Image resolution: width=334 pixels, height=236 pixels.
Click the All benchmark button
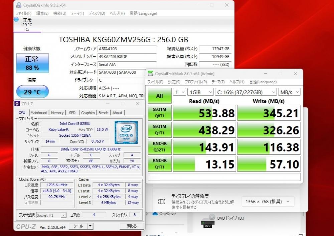tap(160, 96)
